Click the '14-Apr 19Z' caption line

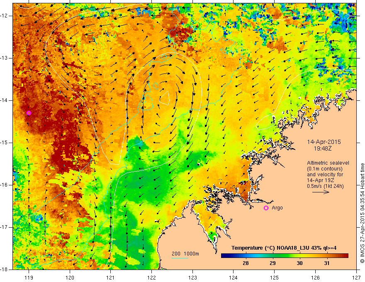tap(321, 180)
